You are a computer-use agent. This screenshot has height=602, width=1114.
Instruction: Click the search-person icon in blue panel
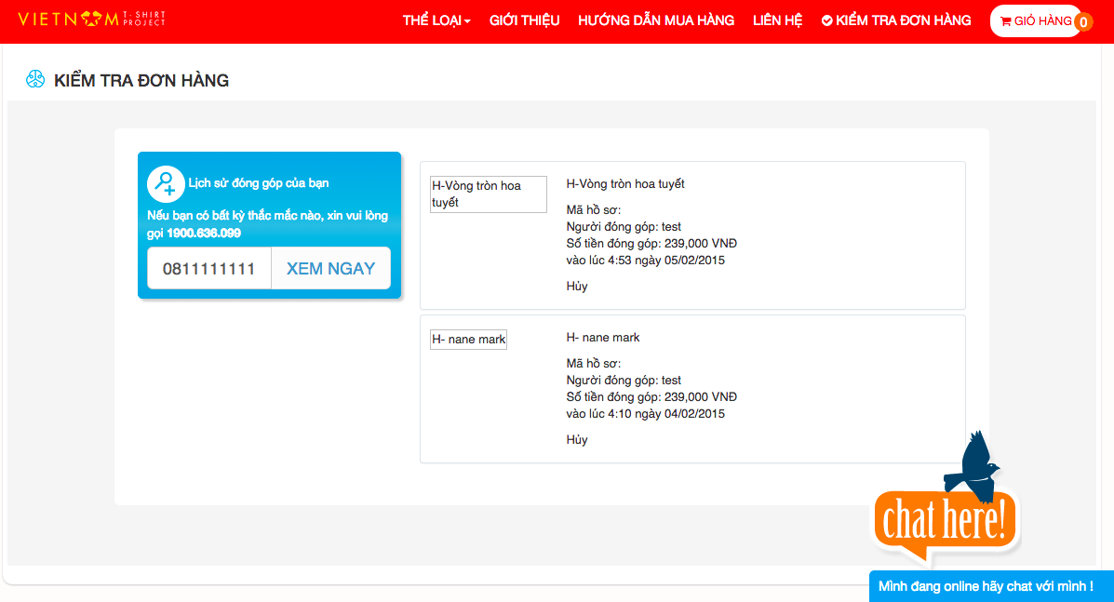pos(166,183)
